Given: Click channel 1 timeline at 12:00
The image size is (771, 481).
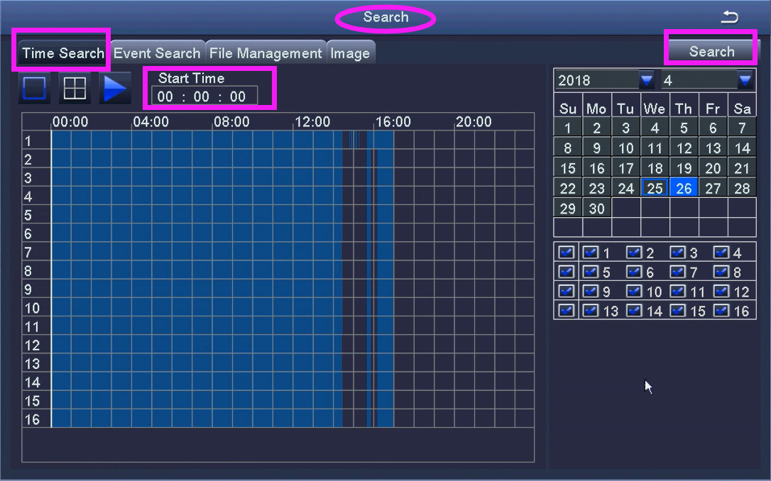Looking at the screenshot, I should [x=294, y=140].
